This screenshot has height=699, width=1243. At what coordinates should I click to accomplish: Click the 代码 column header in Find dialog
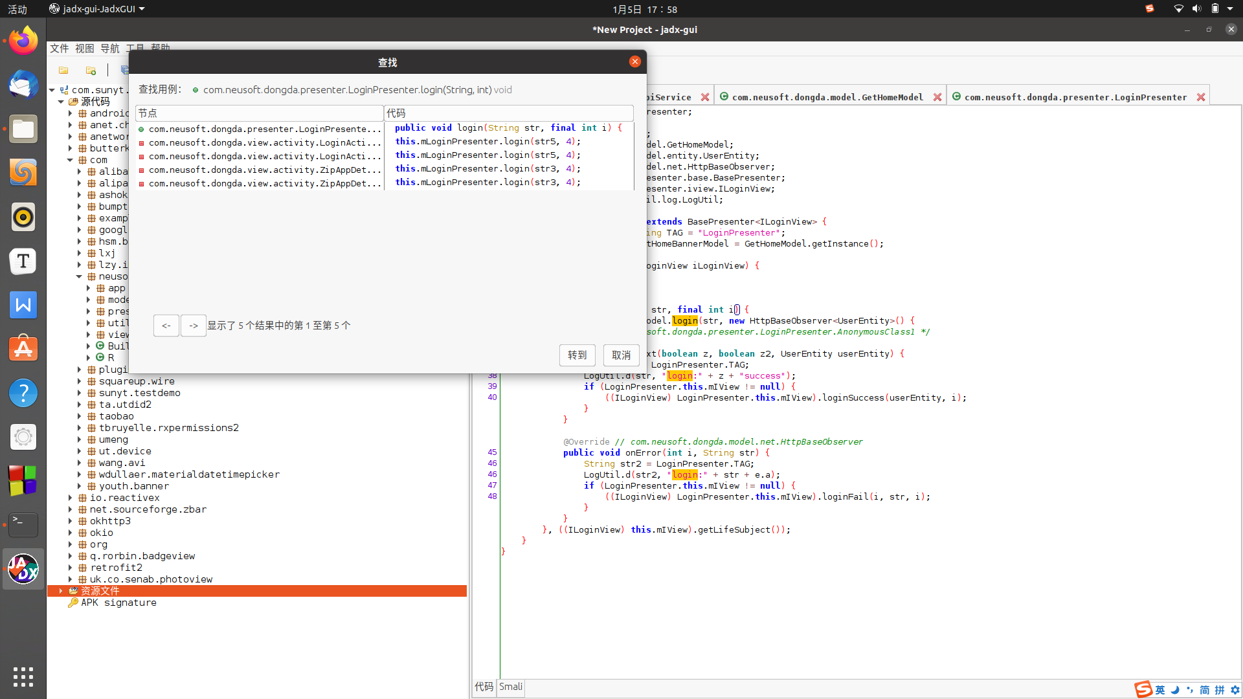[x=509, y=113]
